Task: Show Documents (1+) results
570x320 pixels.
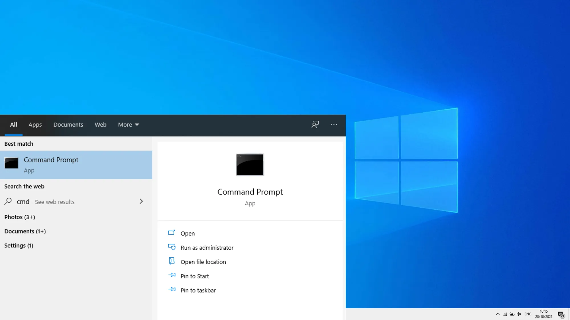Action: pyautogui.click(x=25, y=231)
